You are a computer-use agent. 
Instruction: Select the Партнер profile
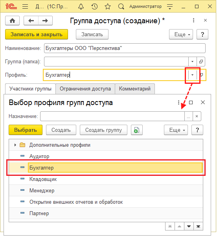click(106, 213)
